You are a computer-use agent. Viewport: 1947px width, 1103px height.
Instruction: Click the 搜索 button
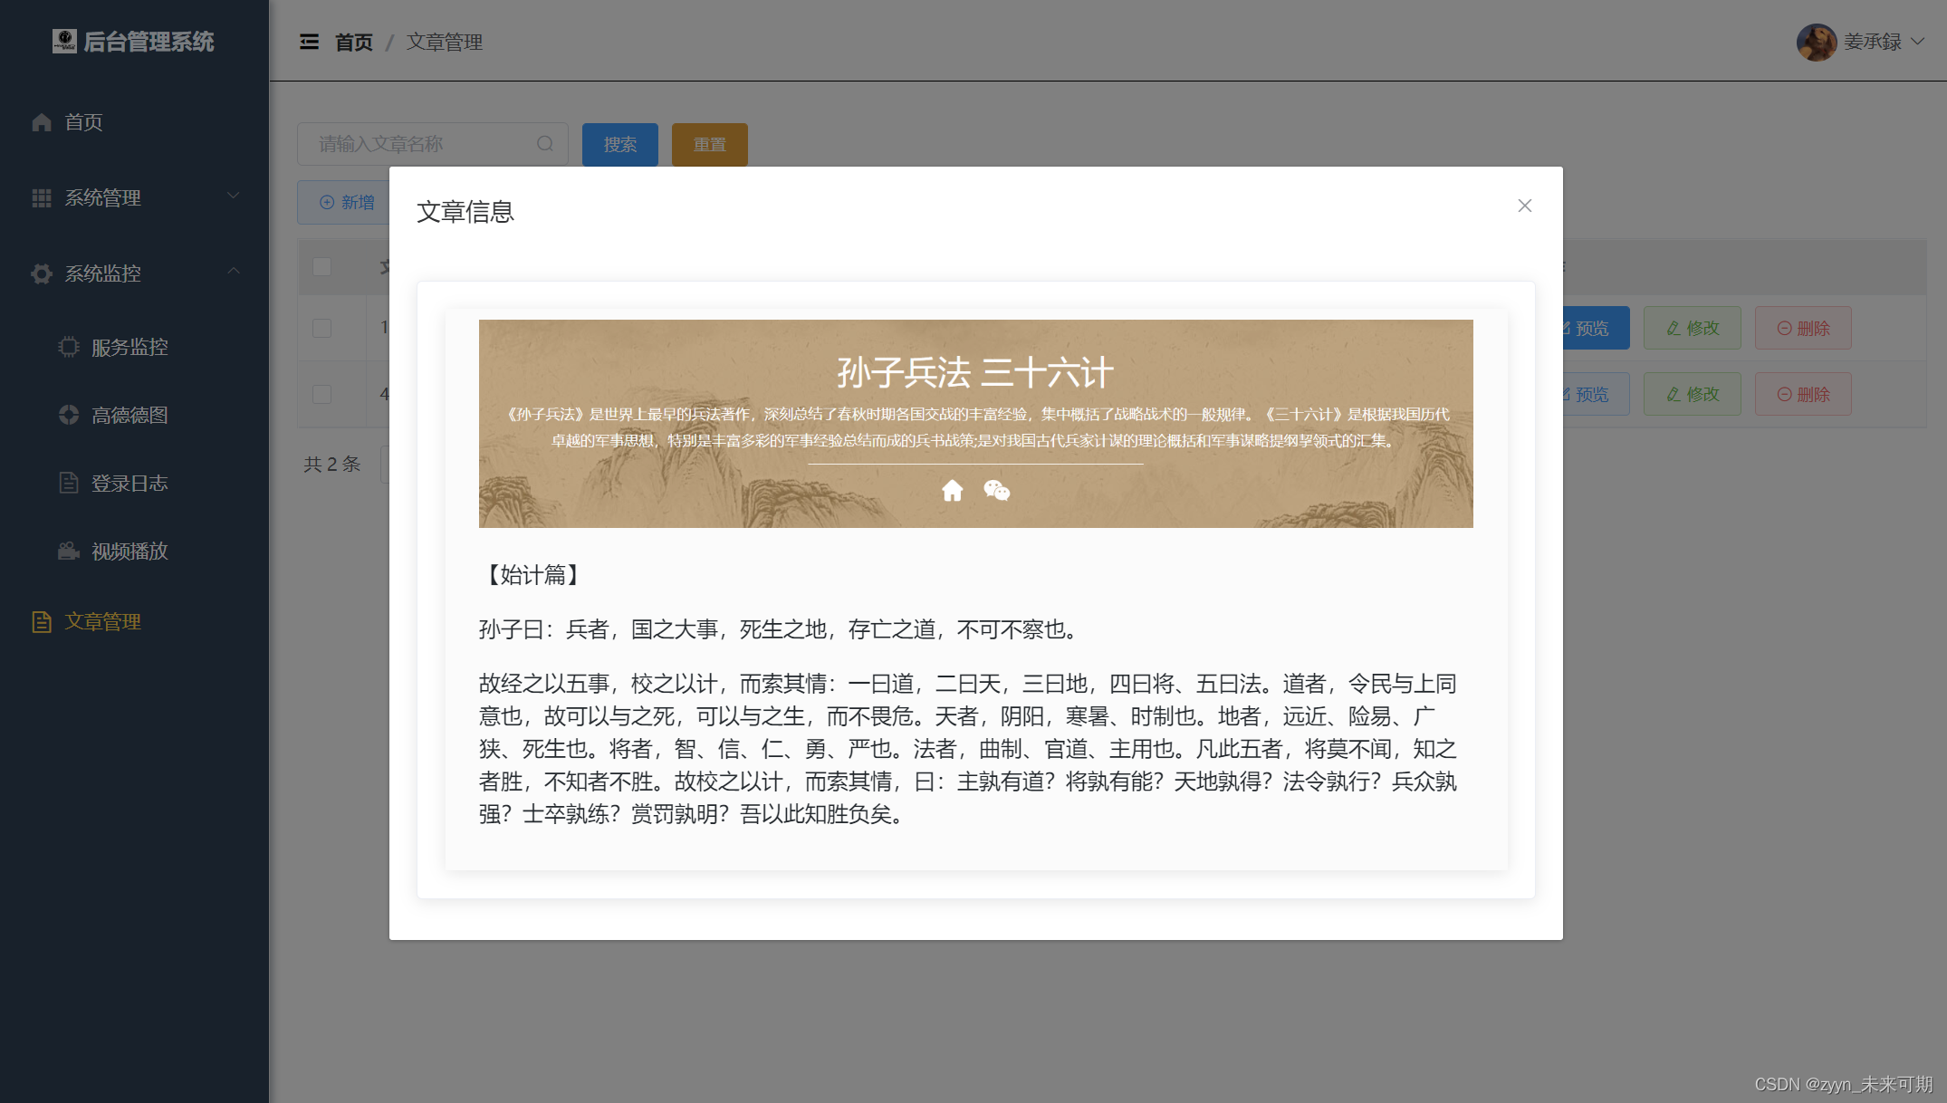[x=619, y=144]
